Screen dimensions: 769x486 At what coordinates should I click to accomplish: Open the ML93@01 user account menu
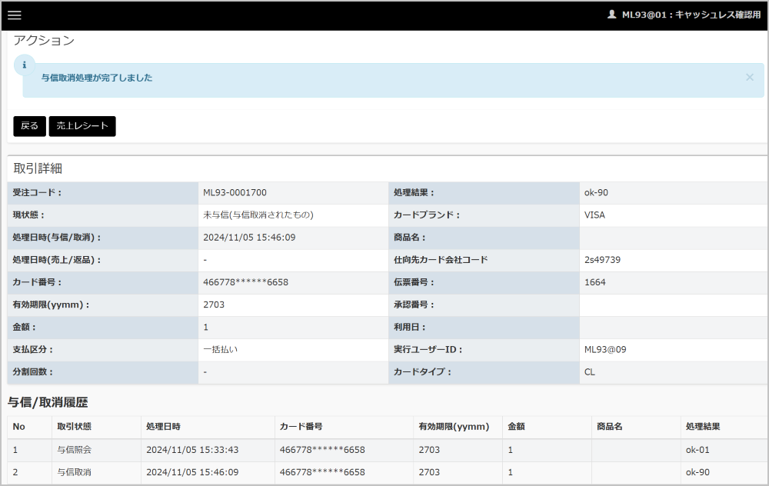[x=691, y=15]
